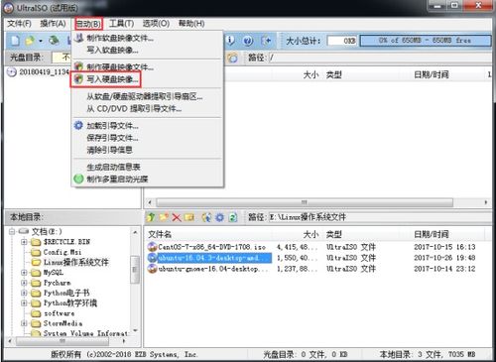Select the CentOS-7-x86_64-DVD-1708.iso file

(x=211, y=247)
